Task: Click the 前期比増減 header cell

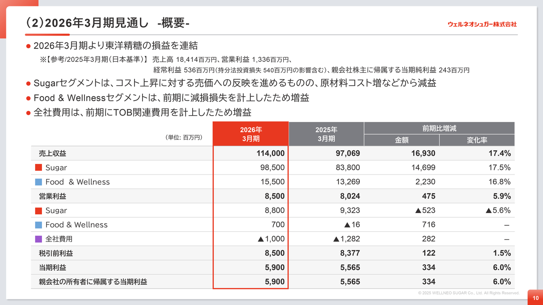Action: tap(439, 128)
